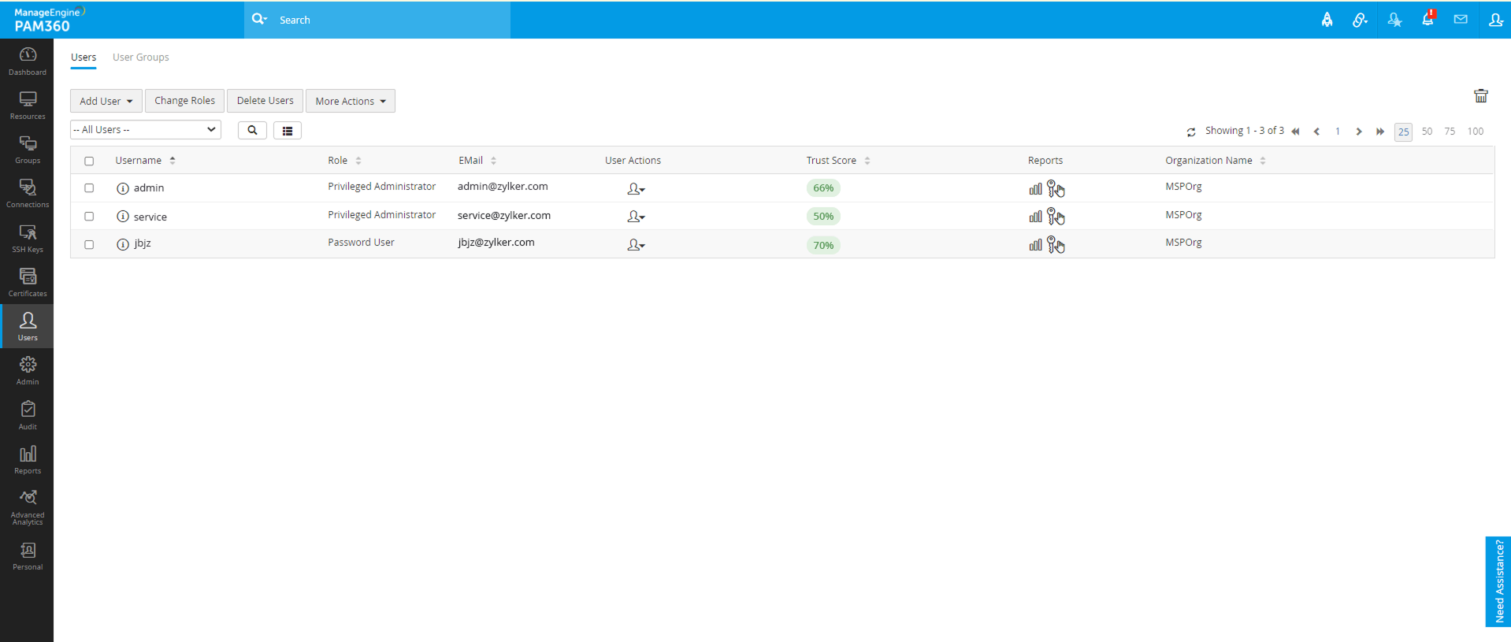The height and width of the screenshot is (642, 1511).
Task: Click the info icon next to jbjz
Action: point(123,244)
